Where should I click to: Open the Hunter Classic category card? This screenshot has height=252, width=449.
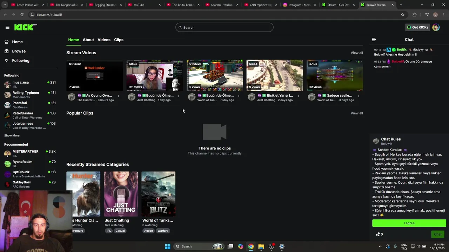tap(83, 194)
